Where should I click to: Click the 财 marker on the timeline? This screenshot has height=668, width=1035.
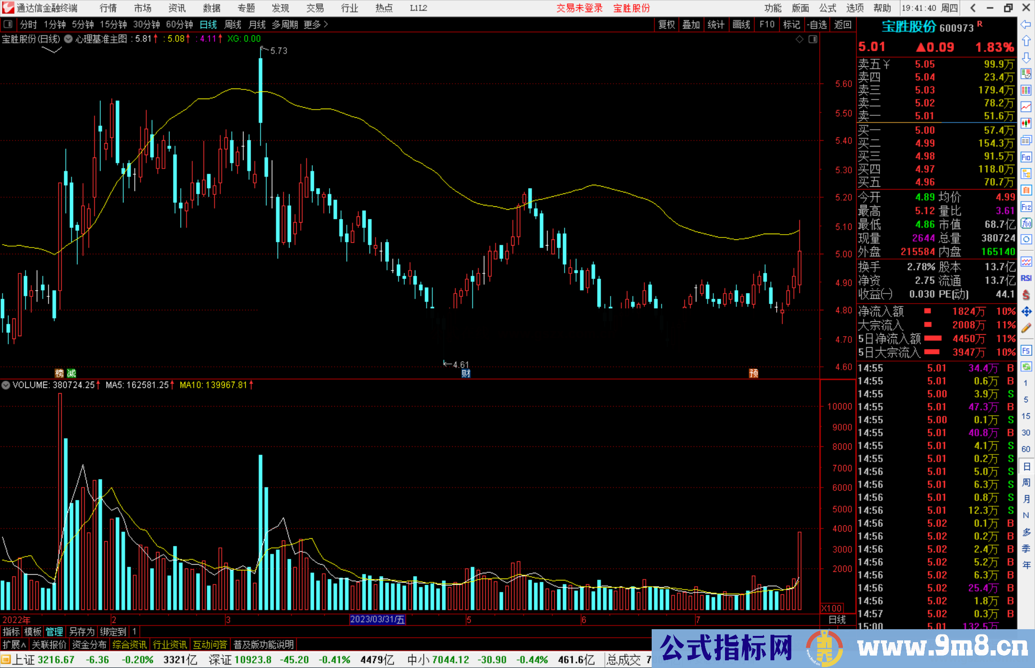[x=466, y=374]
